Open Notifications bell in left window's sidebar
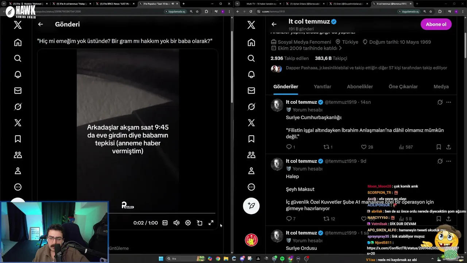This screenshot has height=263, width=467. pyautogui.click(x=18, y=75)
